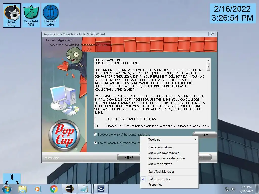Click the license text scrollbar thumb

[x=209, y=67]
